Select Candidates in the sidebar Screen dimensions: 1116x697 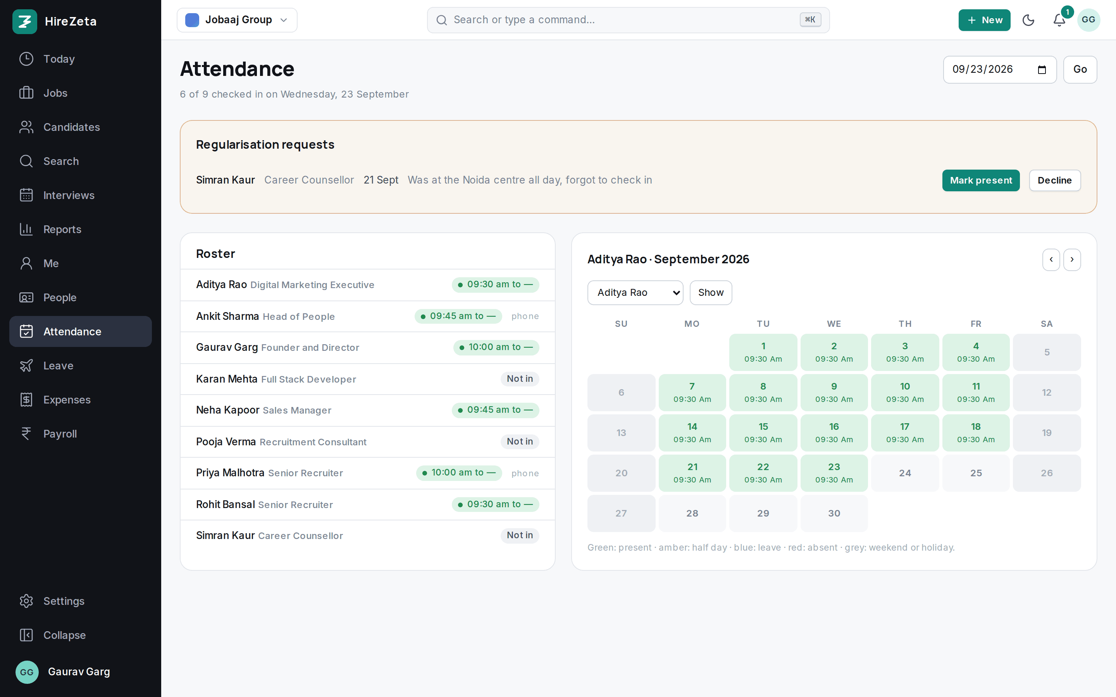(80, 127)
